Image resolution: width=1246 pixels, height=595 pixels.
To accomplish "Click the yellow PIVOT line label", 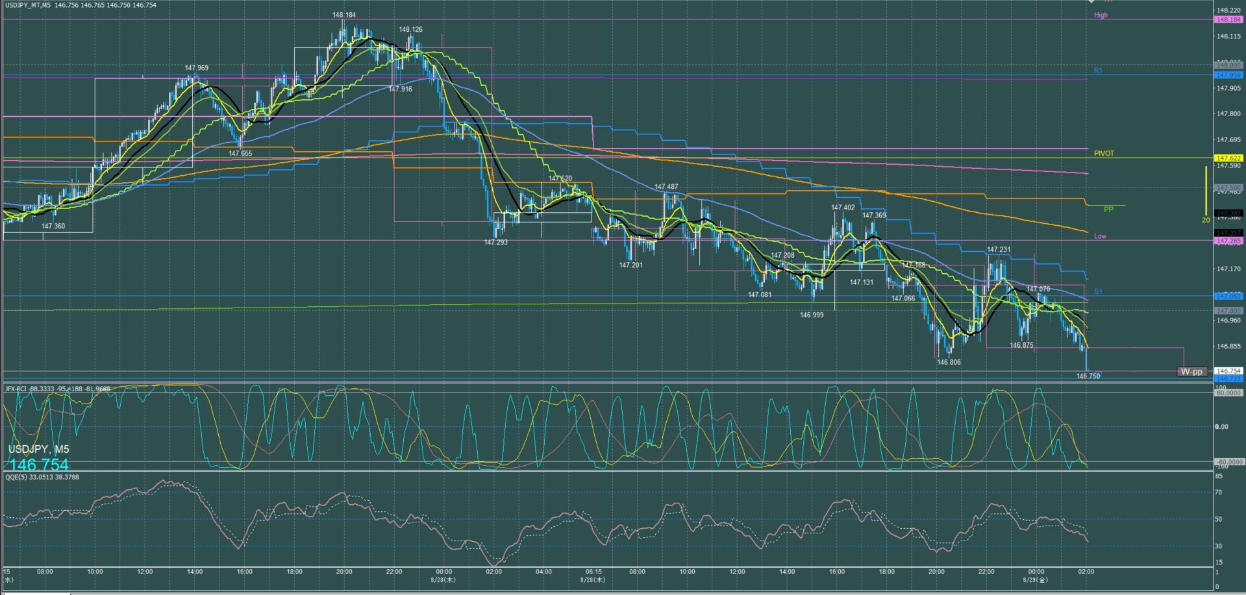I will click(x=1104, y=154).
